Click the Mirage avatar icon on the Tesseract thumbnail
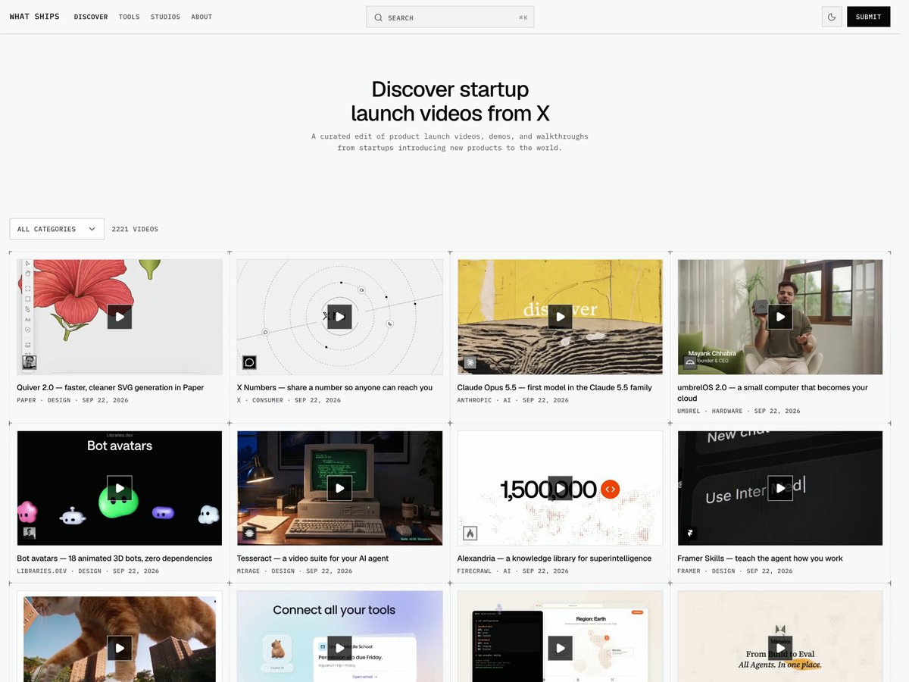This screenshot has height=682, width=909. pos(249,533)
